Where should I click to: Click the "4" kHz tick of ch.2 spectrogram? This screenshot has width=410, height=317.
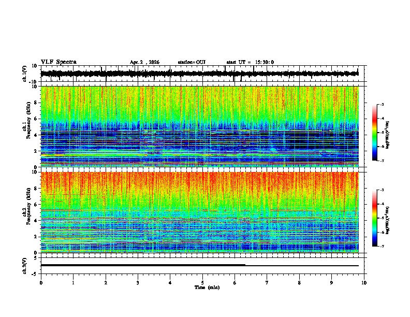[36, 221]
